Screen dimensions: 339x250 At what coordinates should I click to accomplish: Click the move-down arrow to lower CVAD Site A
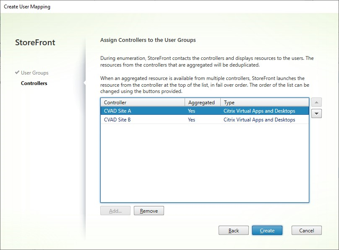(316, 113)
